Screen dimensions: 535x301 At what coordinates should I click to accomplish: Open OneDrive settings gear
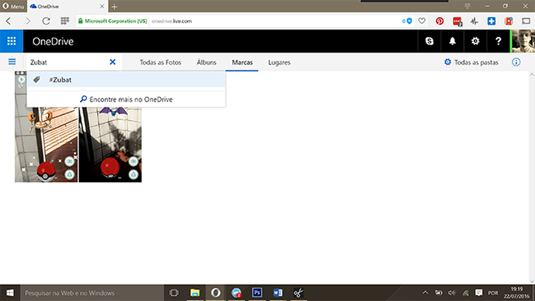coord(475,41)
